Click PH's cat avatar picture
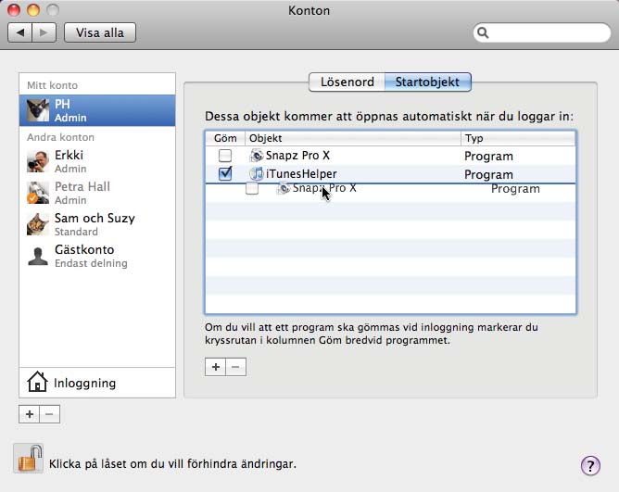Image resolution: width=619 pixels, height=492 pixels. click(x=38, y=110)
